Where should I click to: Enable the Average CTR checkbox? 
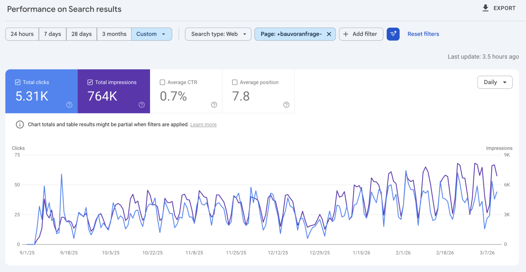(162, 82)
